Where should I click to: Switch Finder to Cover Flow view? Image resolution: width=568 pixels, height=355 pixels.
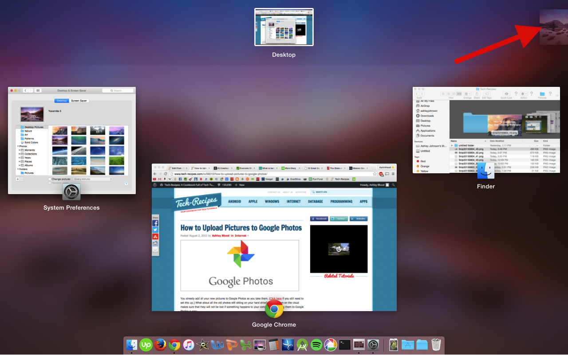[459, 94]
